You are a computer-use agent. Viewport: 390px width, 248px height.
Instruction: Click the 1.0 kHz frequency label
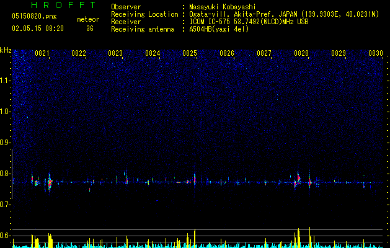pyautogui.click(x=5, y=112)
